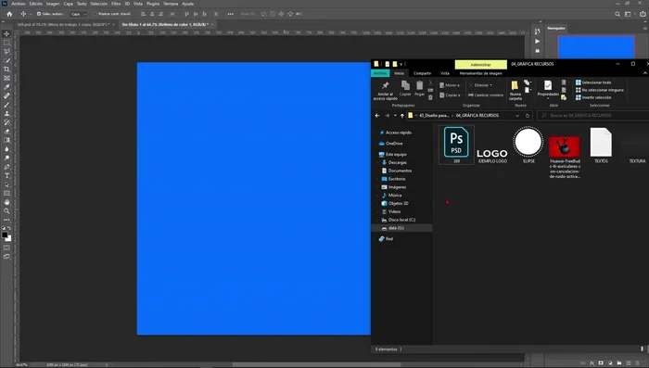The image size is (649, 368).
Task: Open the Edit Toolbar three-dots button
Action: pos(6,220)
